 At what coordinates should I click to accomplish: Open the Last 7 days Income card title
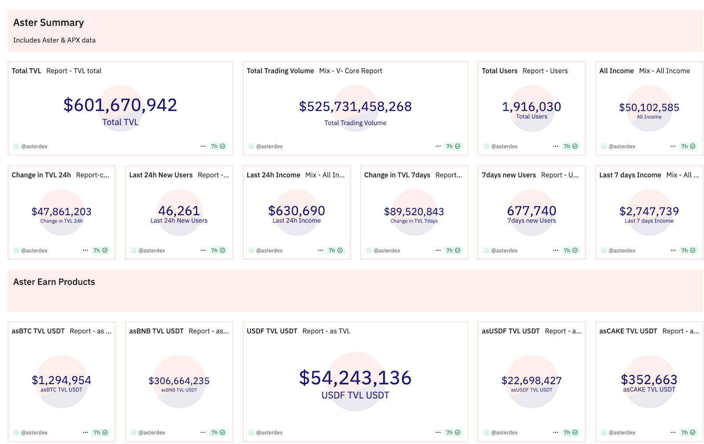[x=630, y=175]
